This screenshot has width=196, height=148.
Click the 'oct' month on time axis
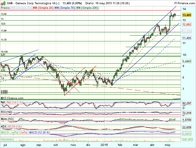[55, 145]
